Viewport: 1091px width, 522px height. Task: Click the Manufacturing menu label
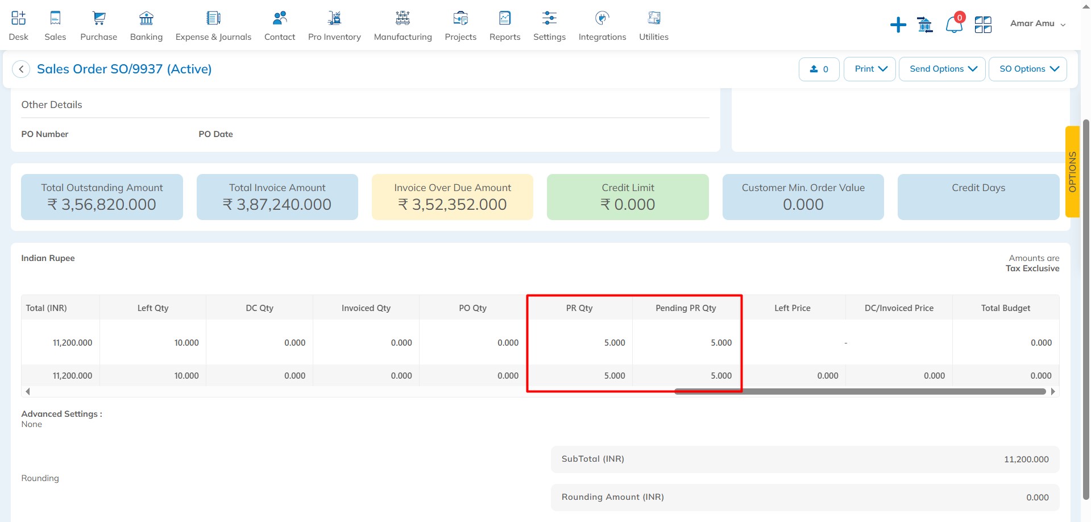(x=403, y=37)
